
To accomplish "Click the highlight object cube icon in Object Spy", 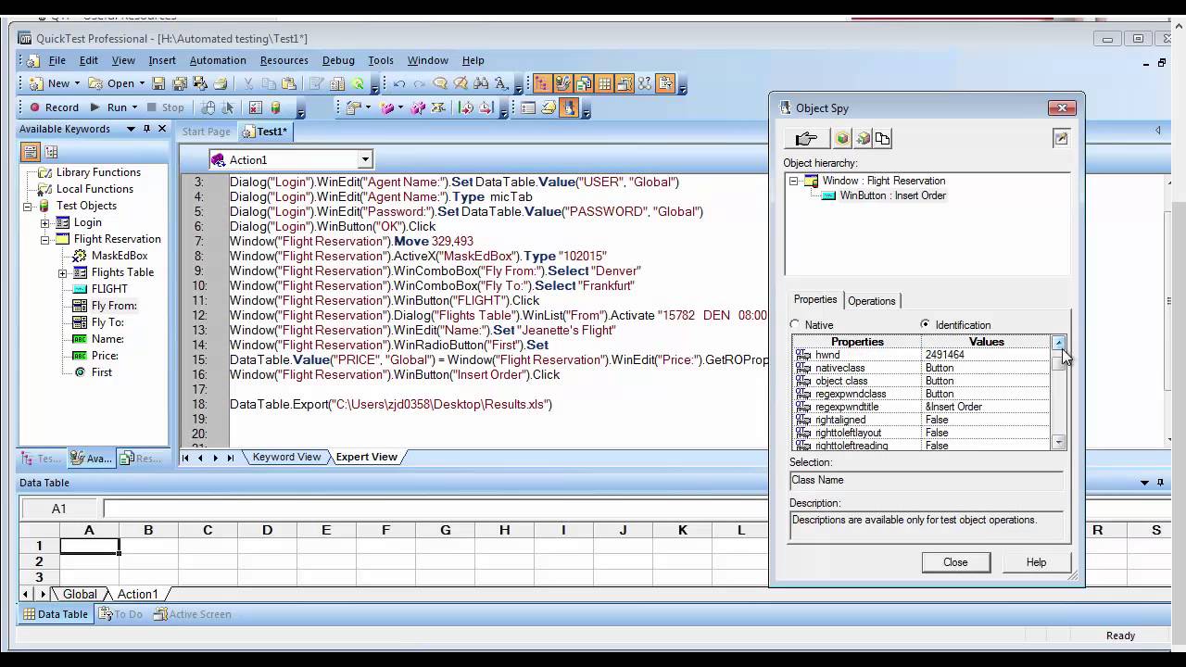I will tap(842, 139).
